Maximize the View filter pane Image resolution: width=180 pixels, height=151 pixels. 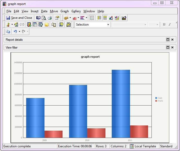click(168, 47)
